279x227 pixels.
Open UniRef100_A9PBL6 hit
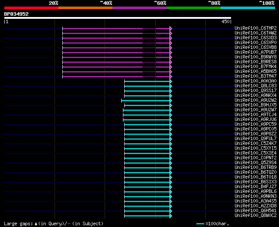click(255, 192)
